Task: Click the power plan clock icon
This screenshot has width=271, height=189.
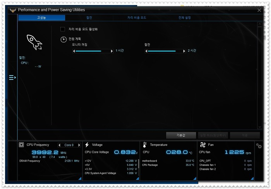Action: (x=63, y=39)
